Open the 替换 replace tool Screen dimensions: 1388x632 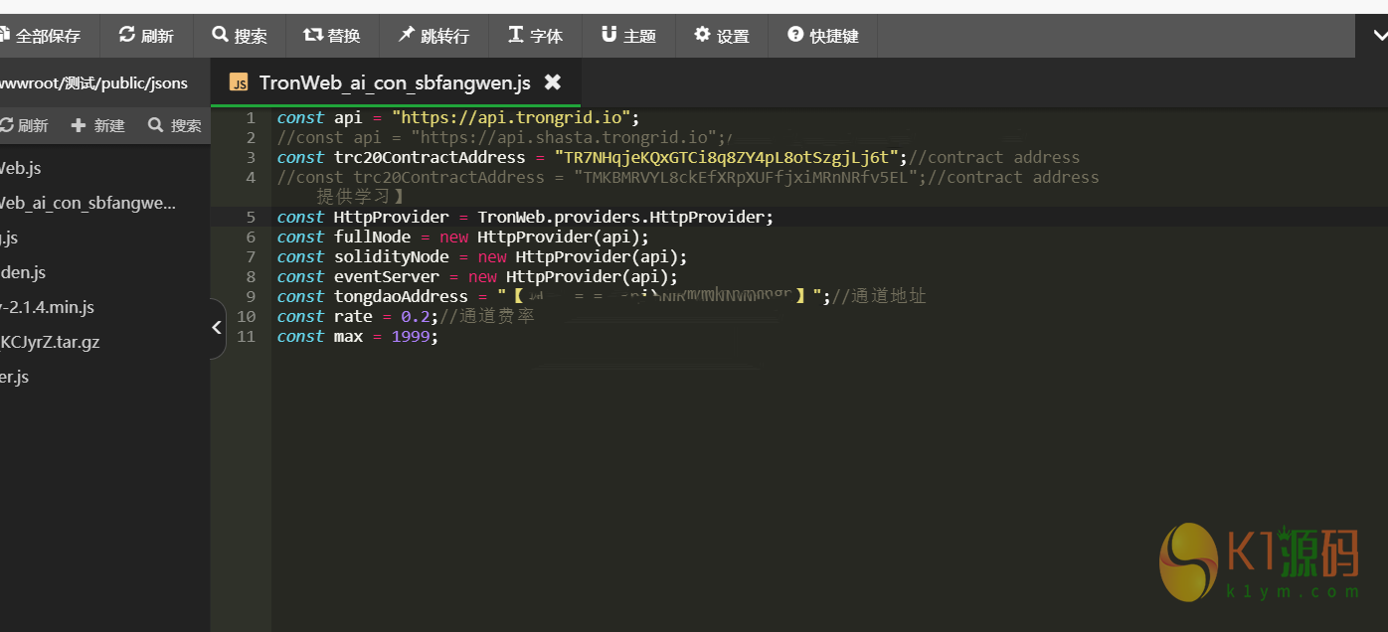tap(332, 36)
